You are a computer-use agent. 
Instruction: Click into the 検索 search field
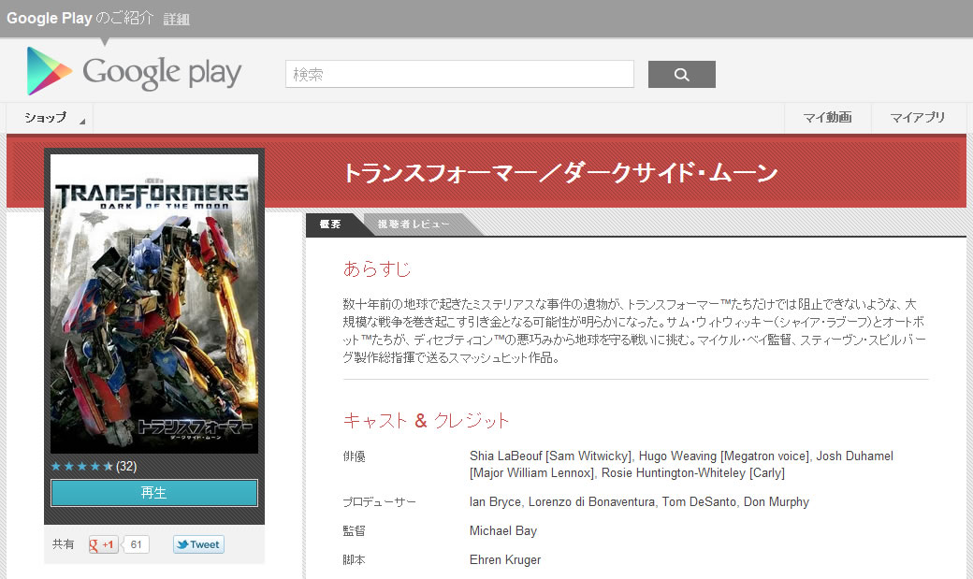(459, 75)
